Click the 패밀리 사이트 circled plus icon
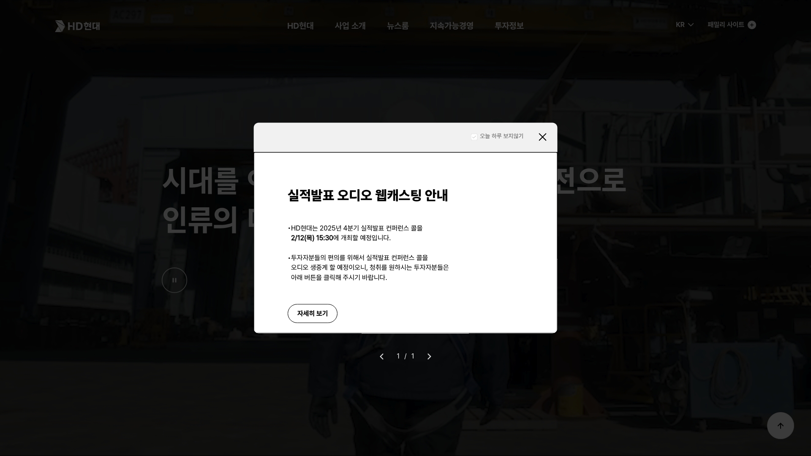811x456 pixels. pyautogui.click(x=752, y=25)
